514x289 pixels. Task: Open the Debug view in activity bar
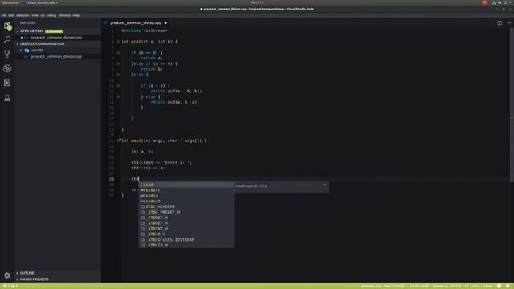click(7, 68)
